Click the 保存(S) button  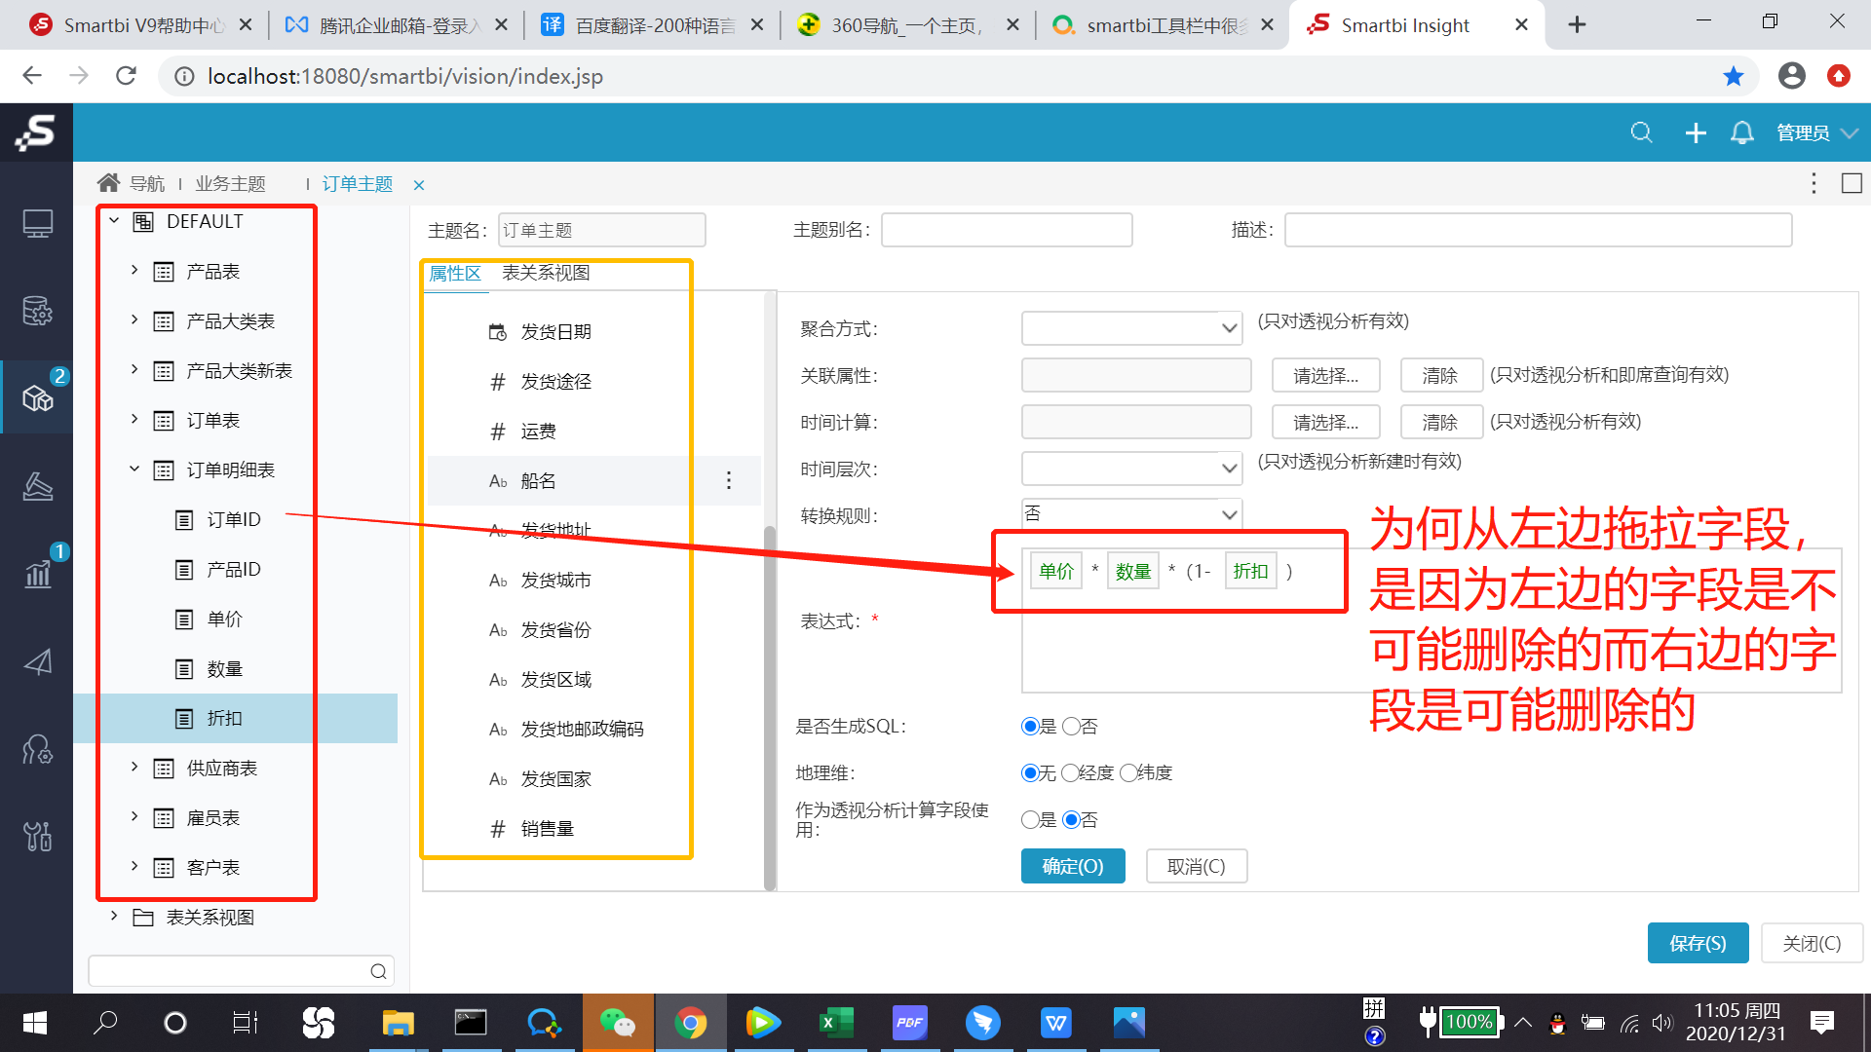point(1697,943)
